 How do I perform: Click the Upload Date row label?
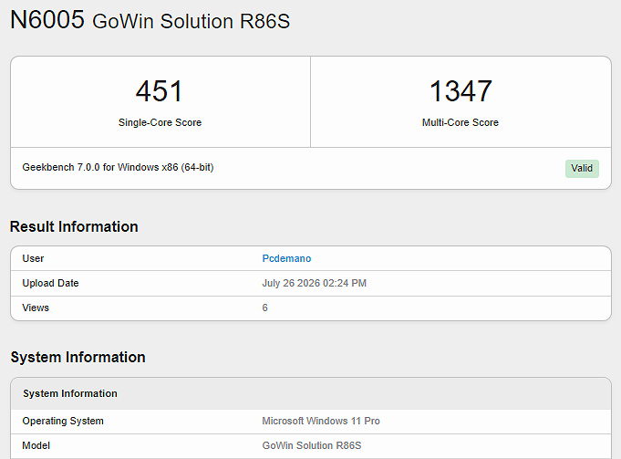pos(50,283)
